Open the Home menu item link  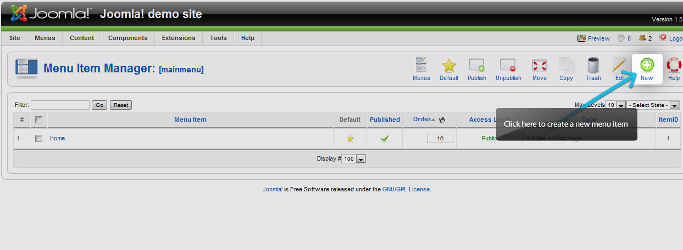click(57, 139)
